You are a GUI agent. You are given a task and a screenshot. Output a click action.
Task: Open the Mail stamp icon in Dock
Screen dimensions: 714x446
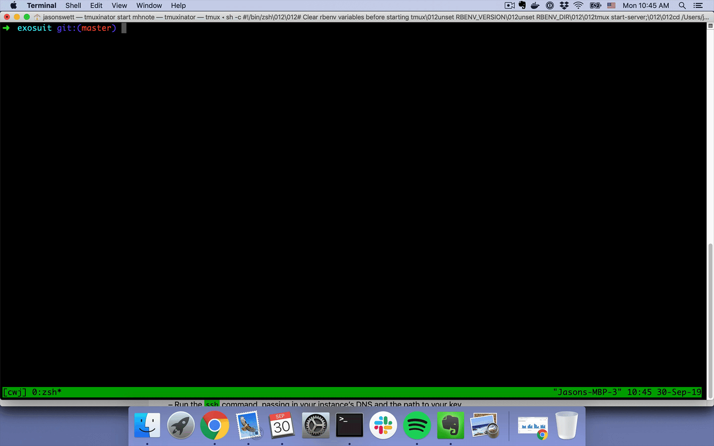(x=248, y=425)
